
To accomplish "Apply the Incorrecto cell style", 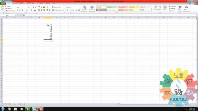I will point(123,7).
